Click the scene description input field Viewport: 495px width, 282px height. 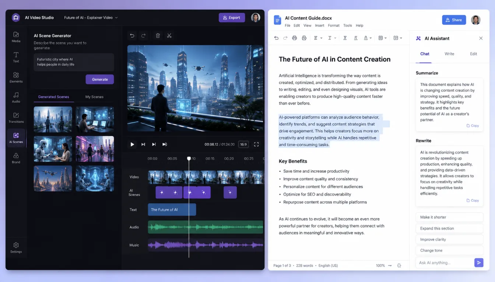click(74, 62)
